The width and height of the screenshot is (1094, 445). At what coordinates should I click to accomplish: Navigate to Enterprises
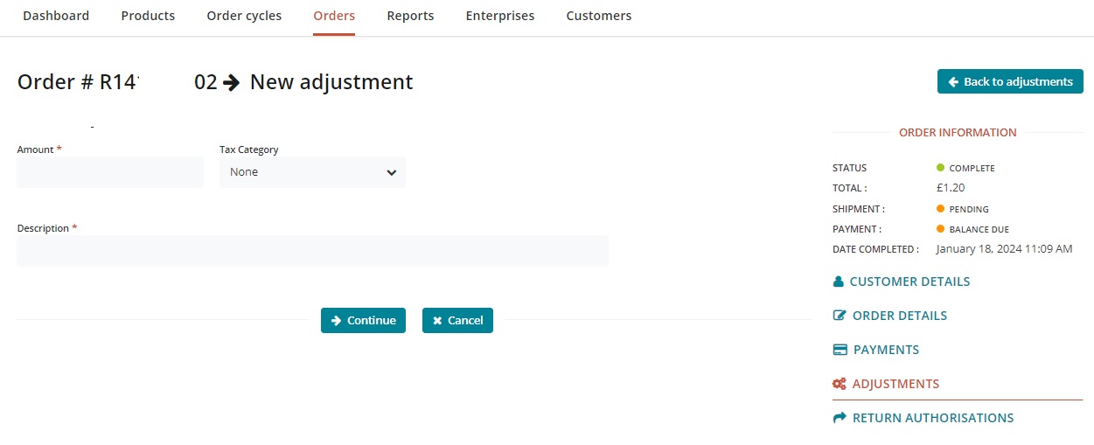tap(500, 16)
